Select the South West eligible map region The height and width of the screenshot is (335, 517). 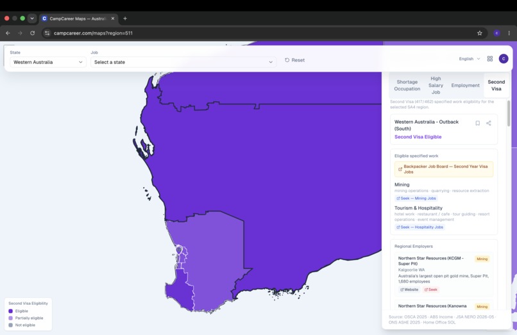180,291
